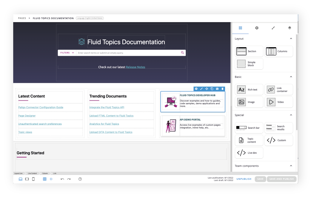Redo the last change
The width and height of the screenshot is (314, 198).
69,179
